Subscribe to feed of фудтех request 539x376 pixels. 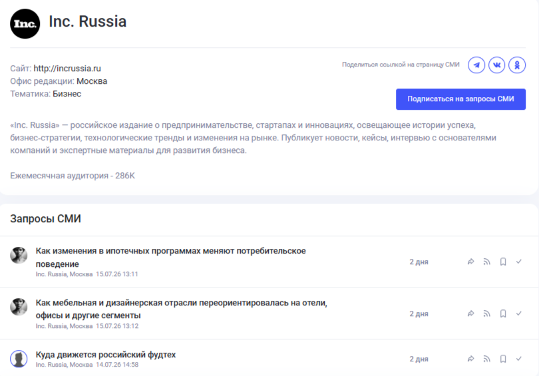click(x=486, y=359)
